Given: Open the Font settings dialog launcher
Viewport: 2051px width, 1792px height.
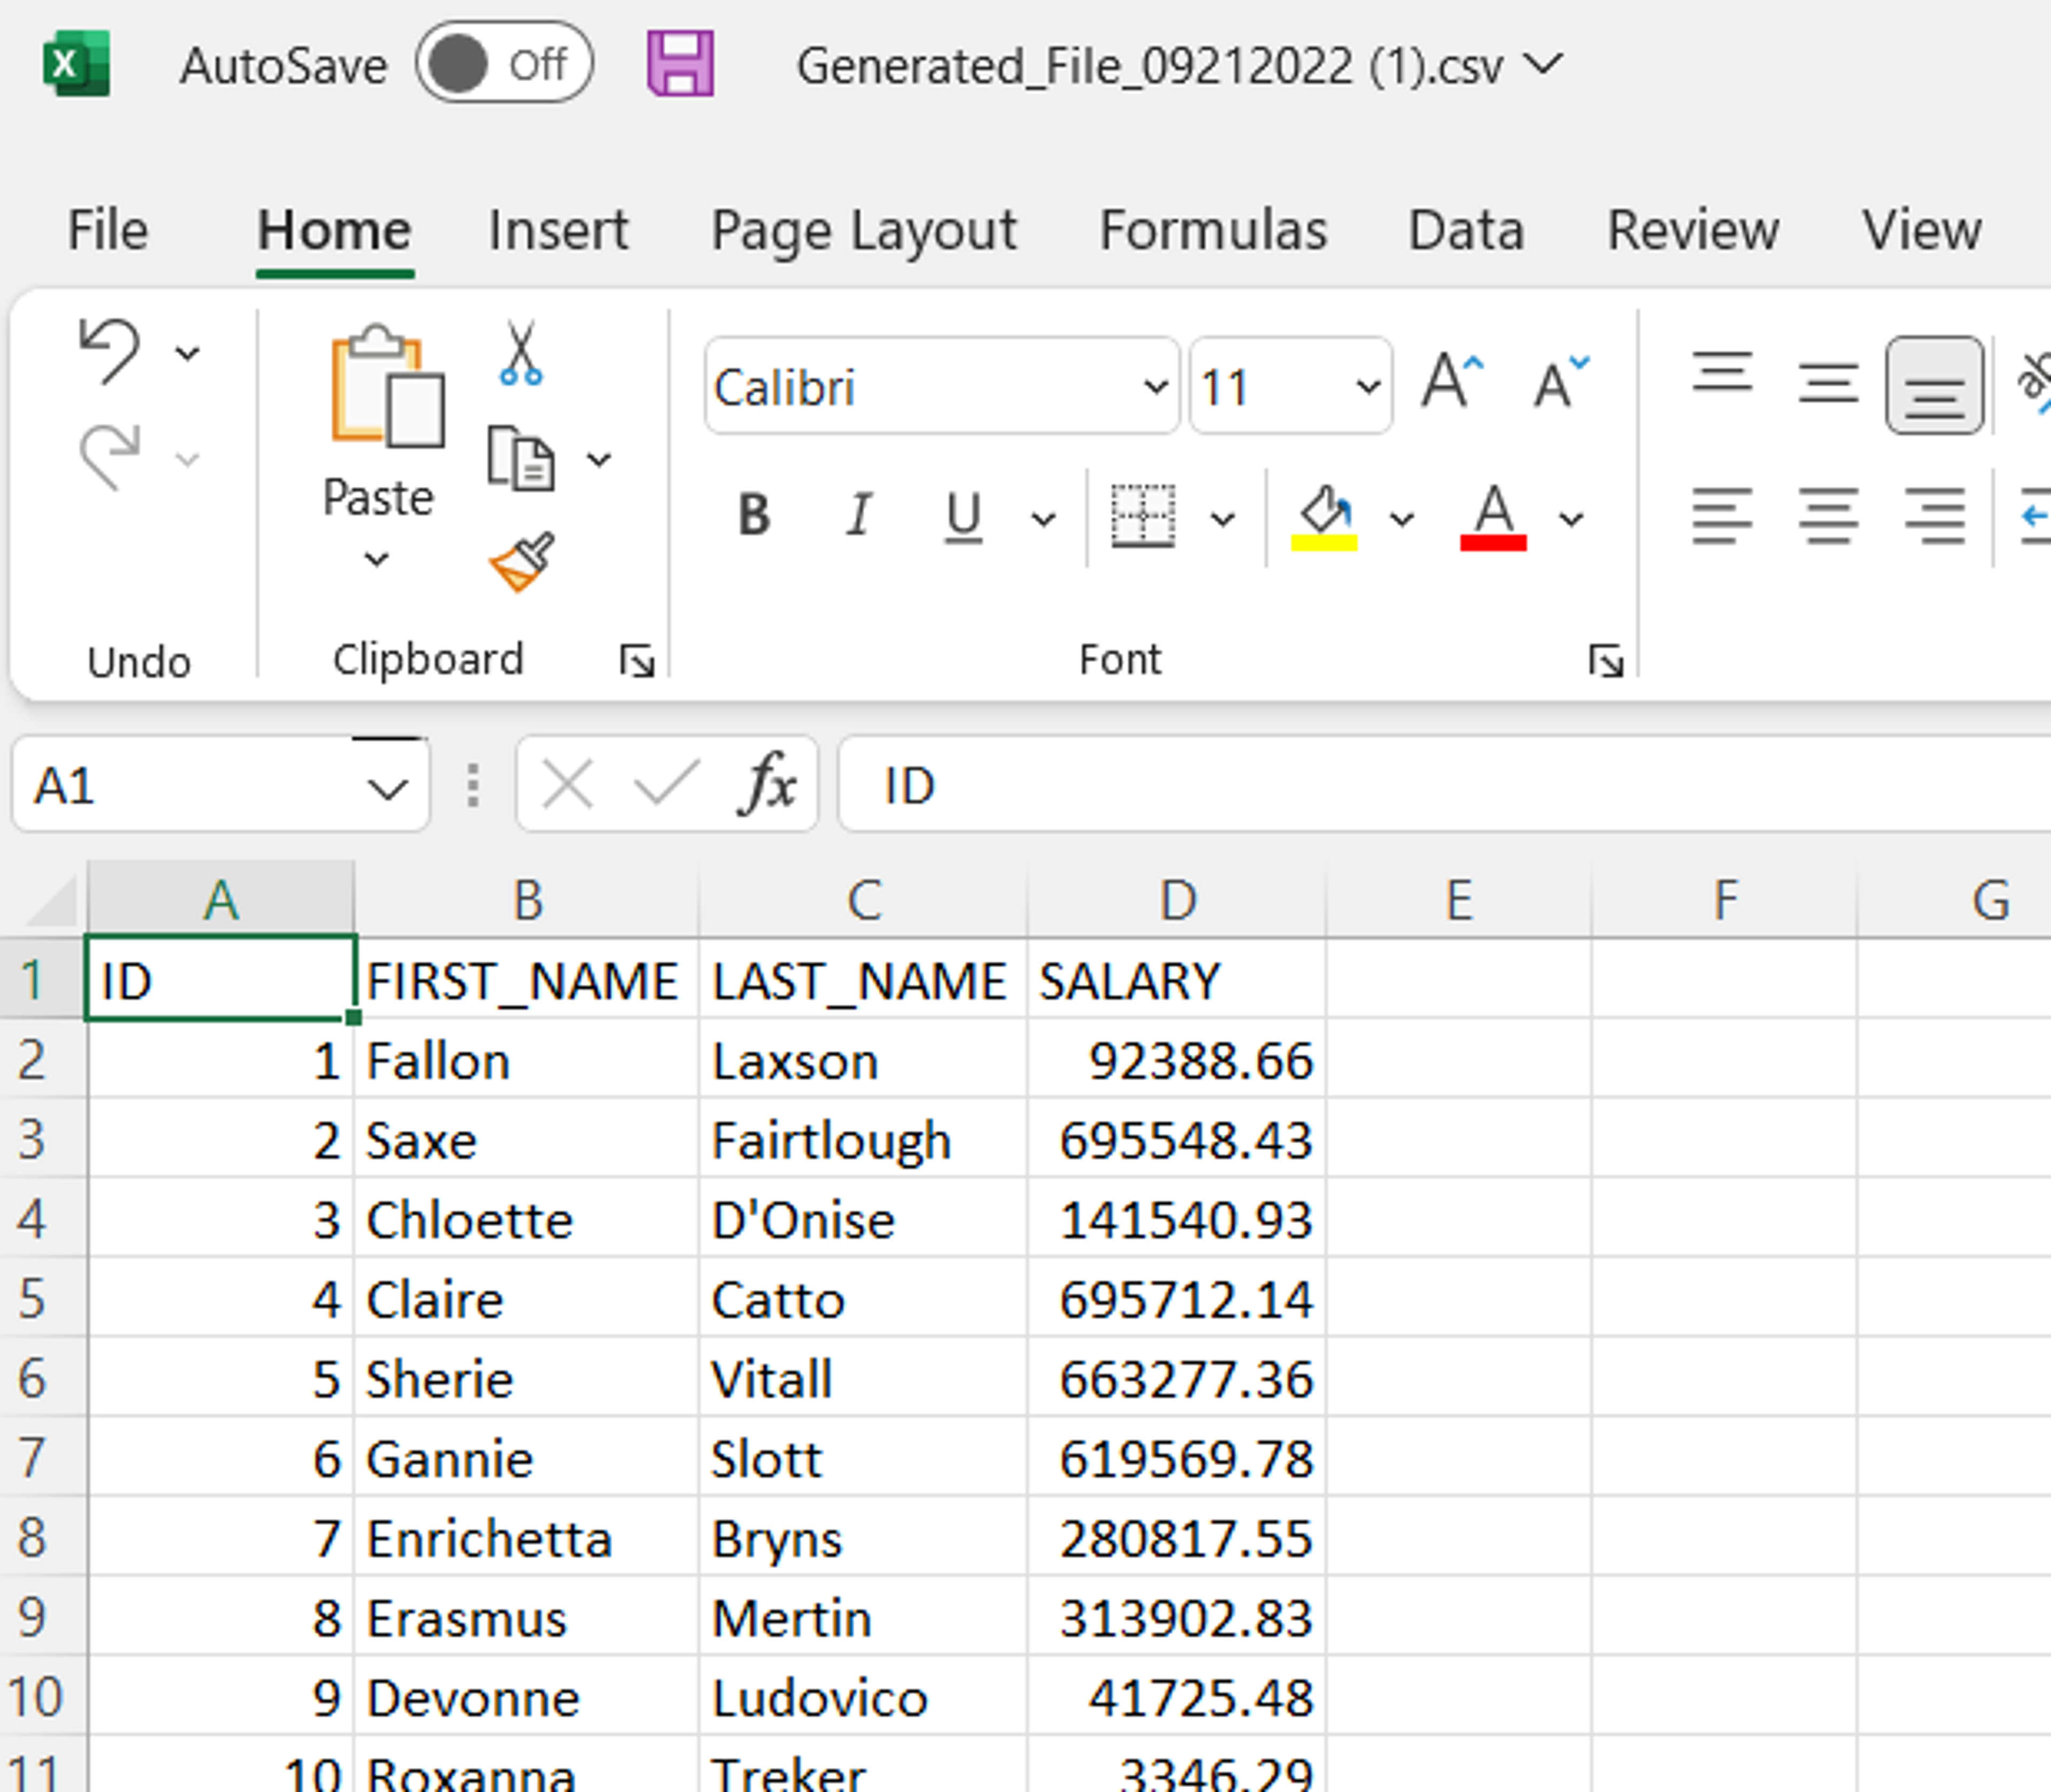Looking at the screenshot, I should (1606, 661).
